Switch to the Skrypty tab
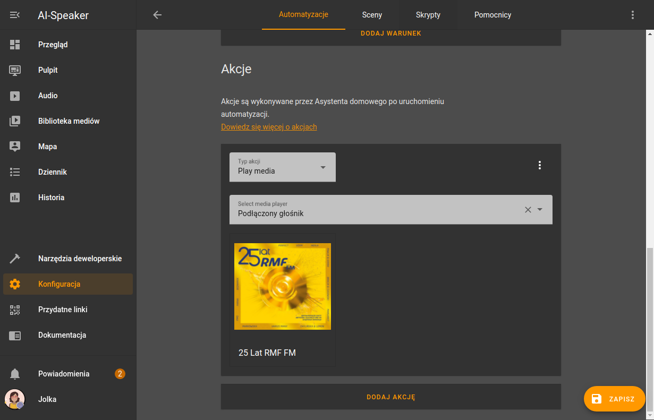 pos(428,15)
